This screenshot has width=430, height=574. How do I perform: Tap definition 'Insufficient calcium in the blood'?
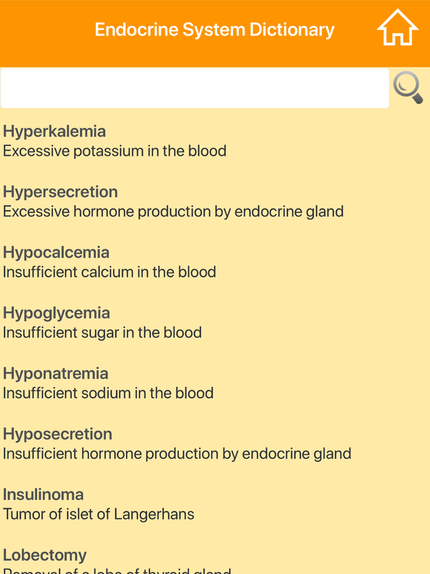click(x=109, y=272)
